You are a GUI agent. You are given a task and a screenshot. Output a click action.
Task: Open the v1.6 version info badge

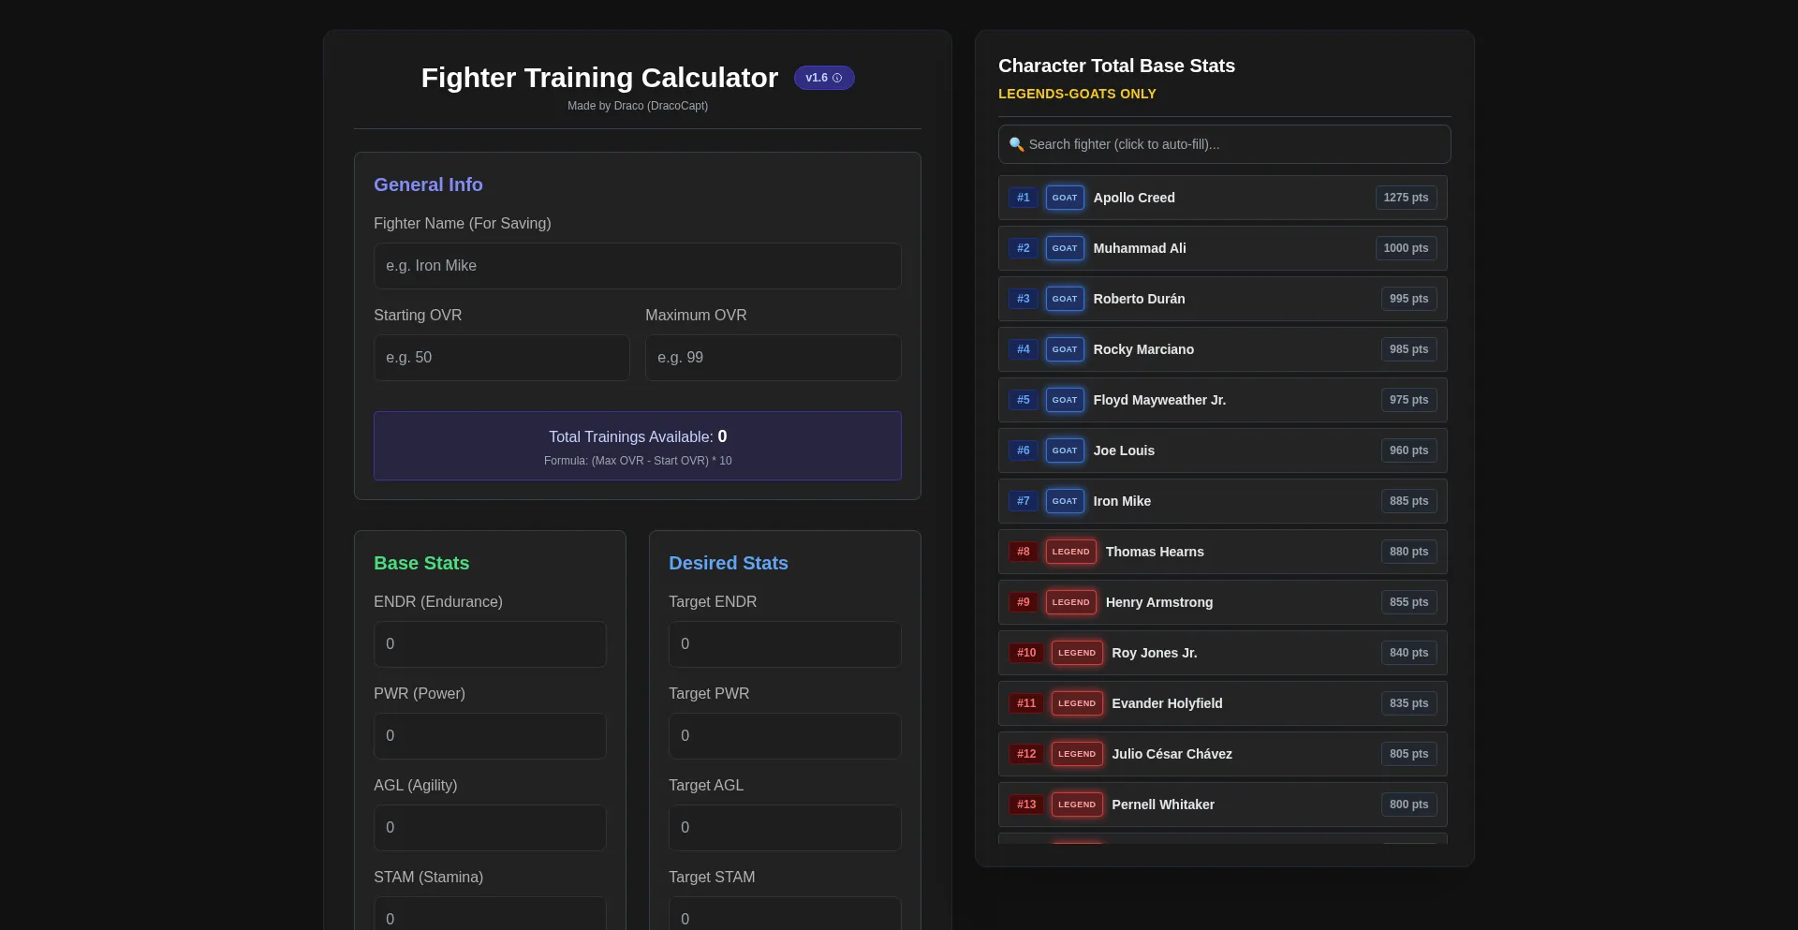tap(824, 78)
